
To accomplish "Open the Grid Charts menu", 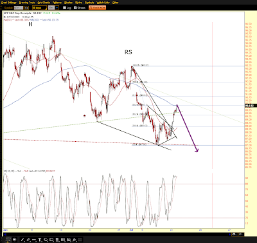I will [x=44, y=3].
